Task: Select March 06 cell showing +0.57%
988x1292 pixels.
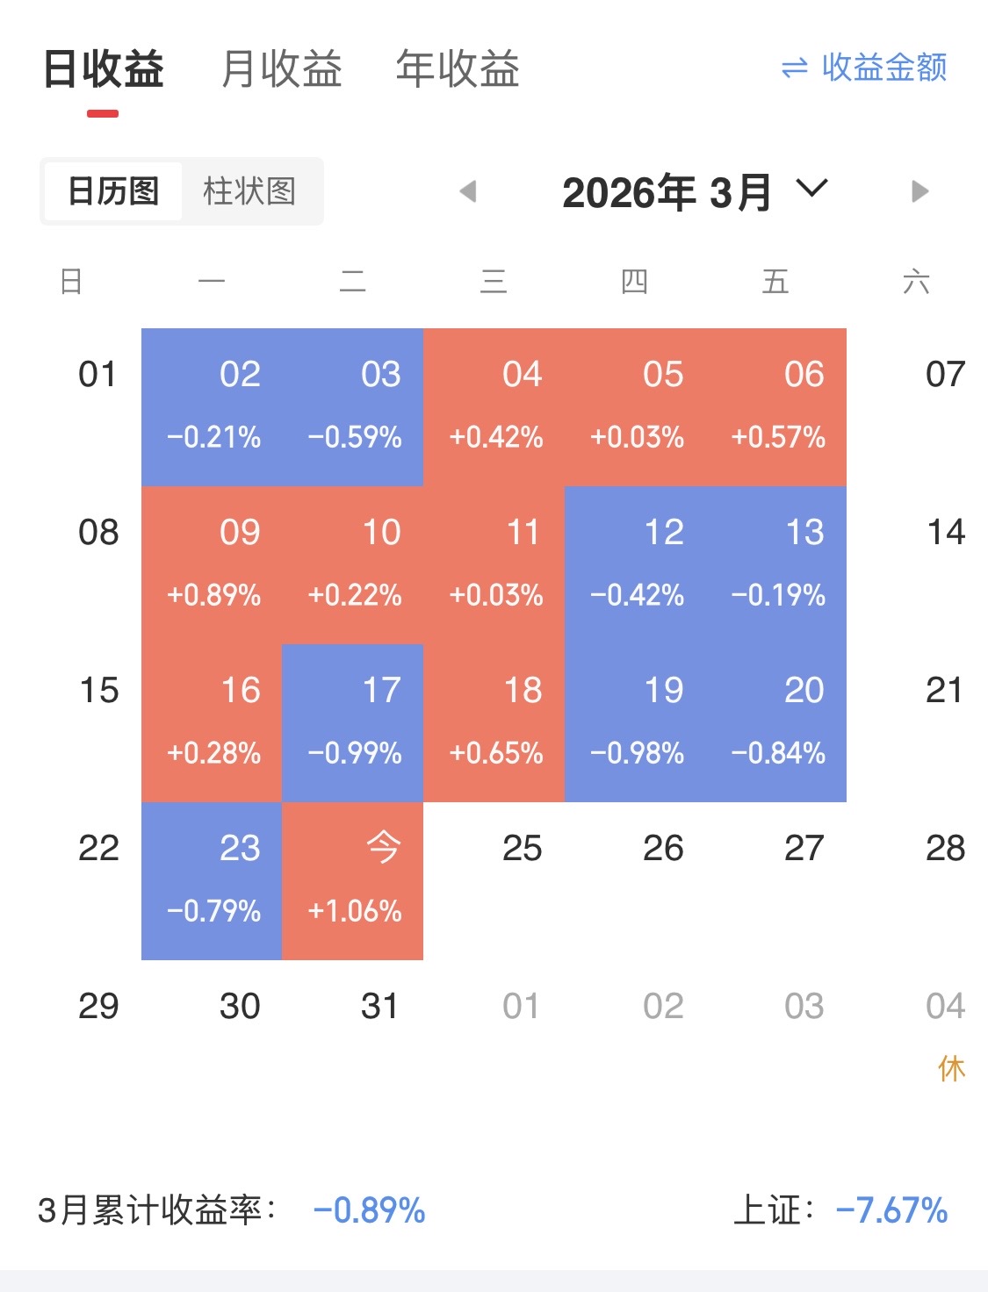Action: (776, 406)
